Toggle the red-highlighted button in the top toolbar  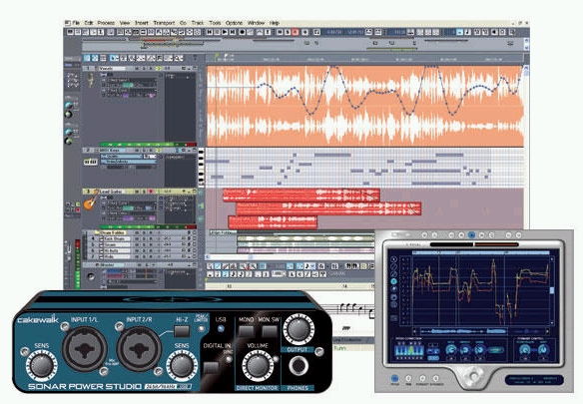pos(295,32)
